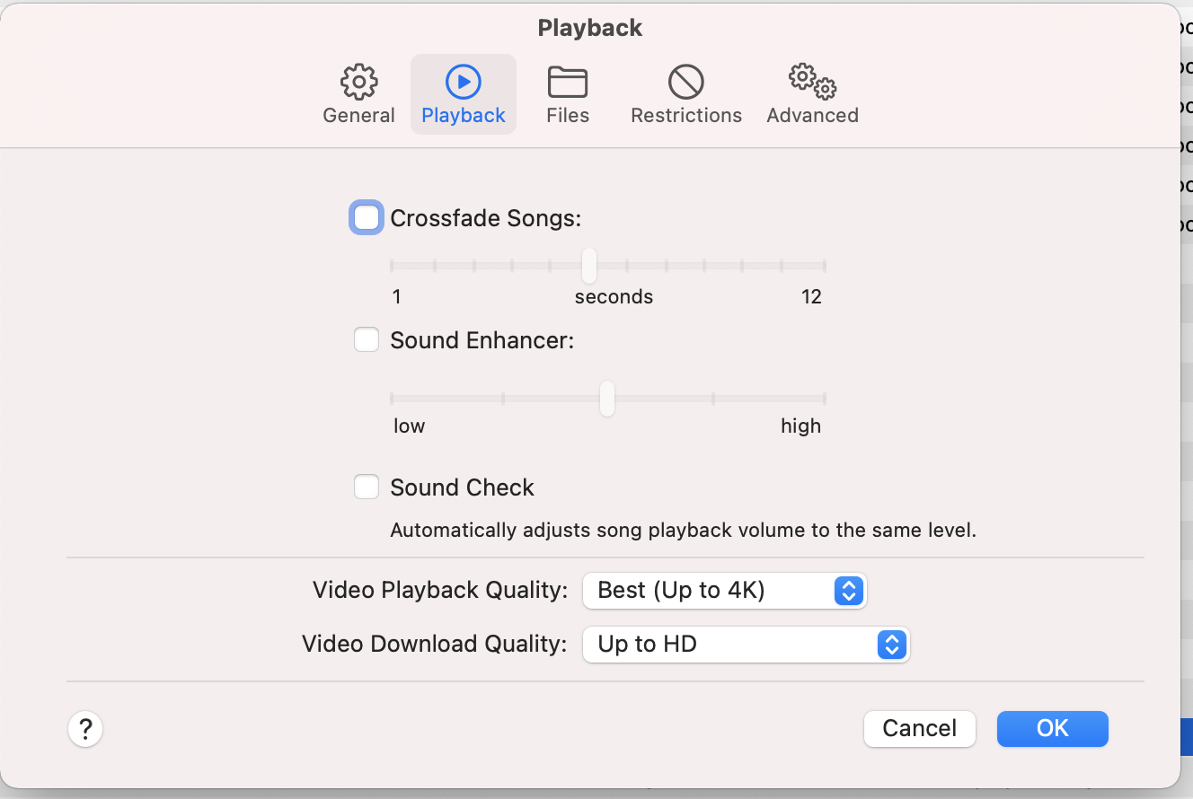The width and height of the screenshot is (1193, 799).
Task: Click the Cancel button
Action: (919, 728)
